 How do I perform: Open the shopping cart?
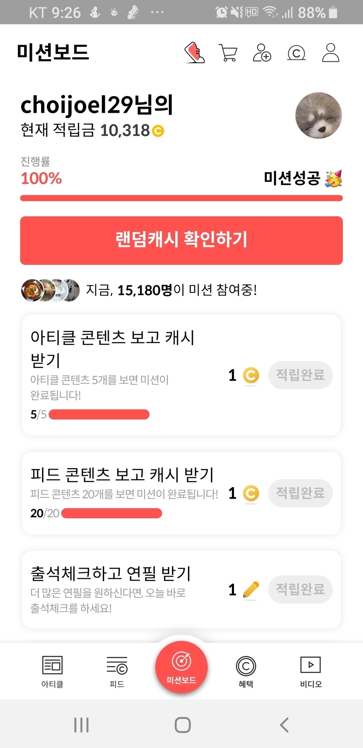228,53
